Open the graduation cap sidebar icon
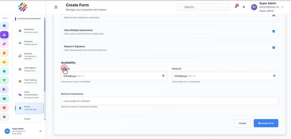This screenshot has width=291, height=139. click(4, 62)
